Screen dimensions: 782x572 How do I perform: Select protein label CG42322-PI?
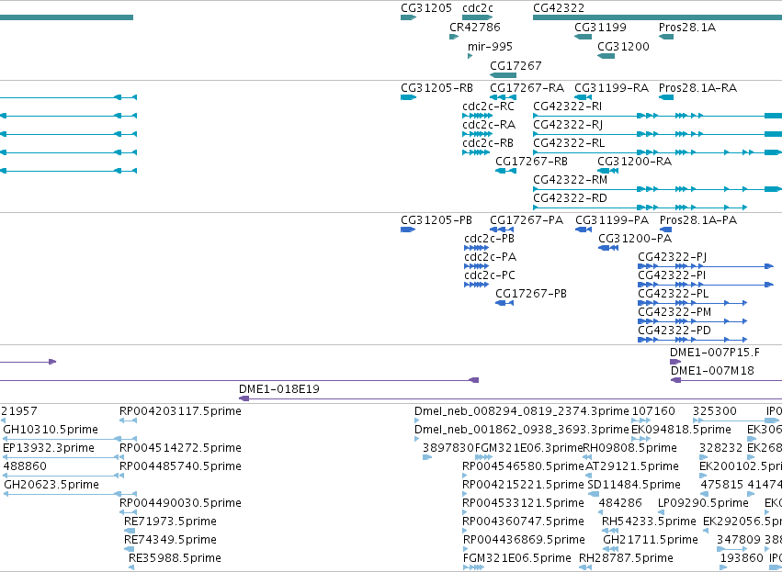672,276
